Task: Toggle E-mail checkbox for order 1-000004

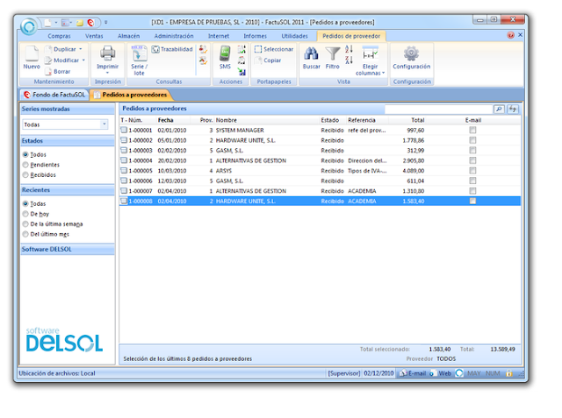Action: coord(472,160)
